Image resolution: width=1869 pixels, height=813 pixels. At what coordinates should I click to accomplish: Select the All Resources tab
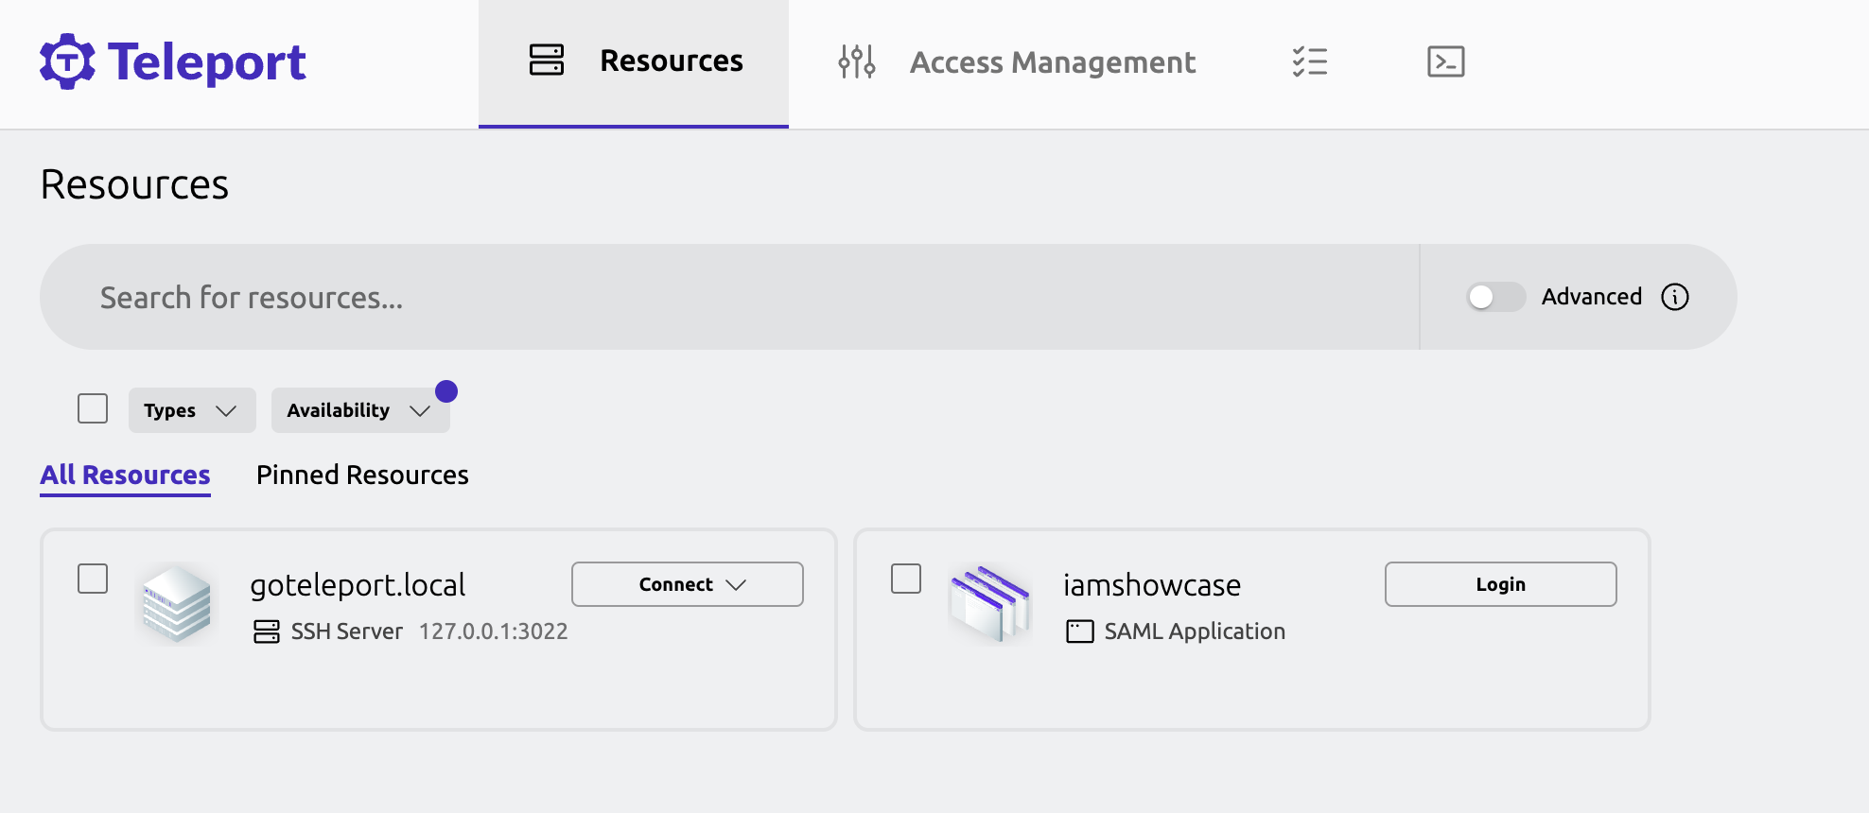tap(125, 475)
